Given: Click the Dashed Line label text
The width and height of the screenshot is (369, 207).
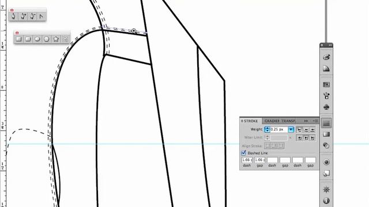Looking at the screenshot, I should 258,153.
